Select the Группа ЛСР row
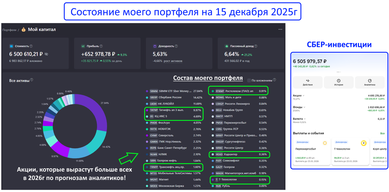This screenshot has height=192, width=389. [240, 129]
